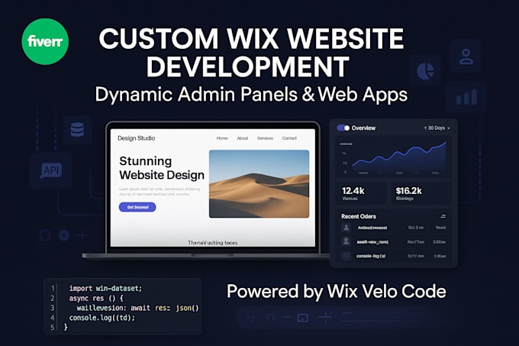Click the 'async res () {' code line
Screen dimensions: 519x346
pos(96,298)
